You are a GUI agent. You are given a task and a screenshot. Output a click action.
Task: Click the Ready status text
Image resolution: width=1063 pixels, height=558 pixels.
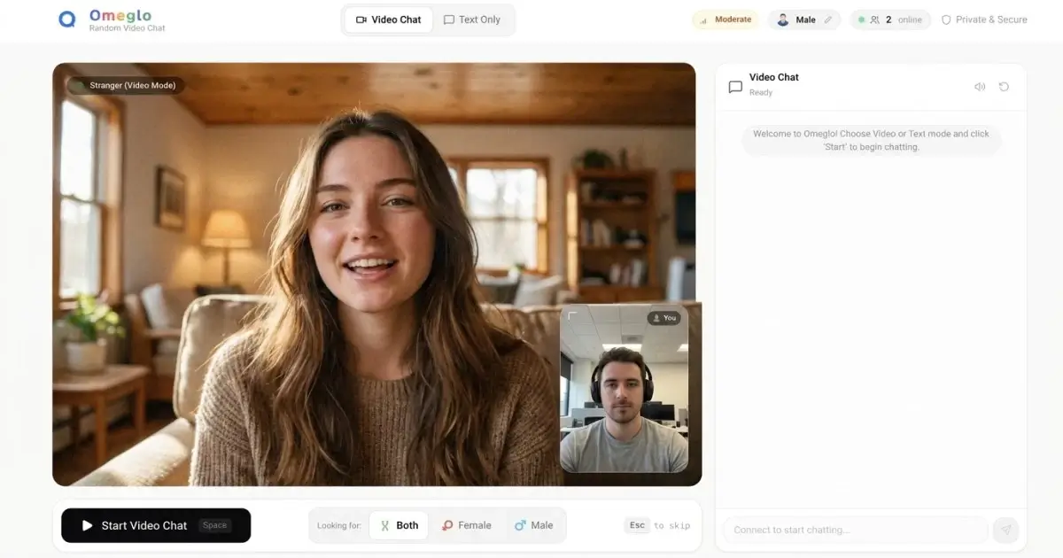[x=761, y=92]
